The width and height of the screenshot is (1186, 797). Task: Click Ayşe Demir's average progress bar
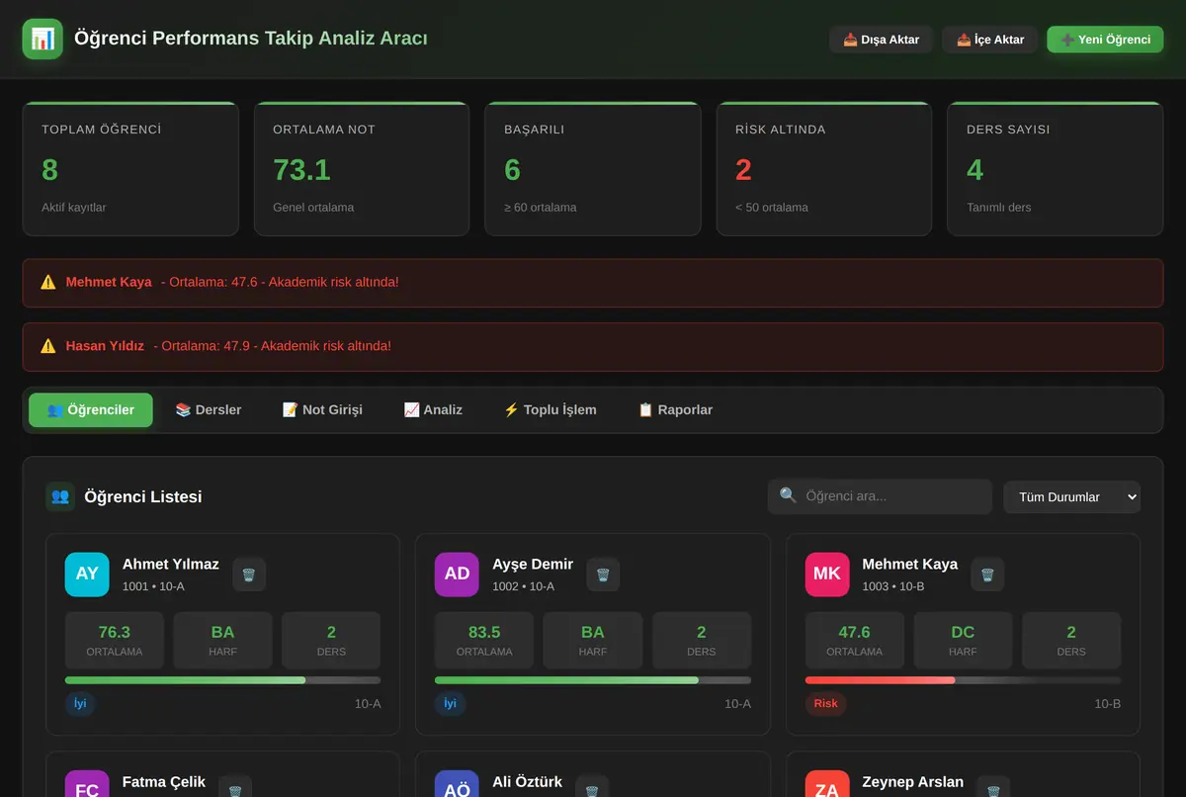pyautogui.click(x=593, y=680)
